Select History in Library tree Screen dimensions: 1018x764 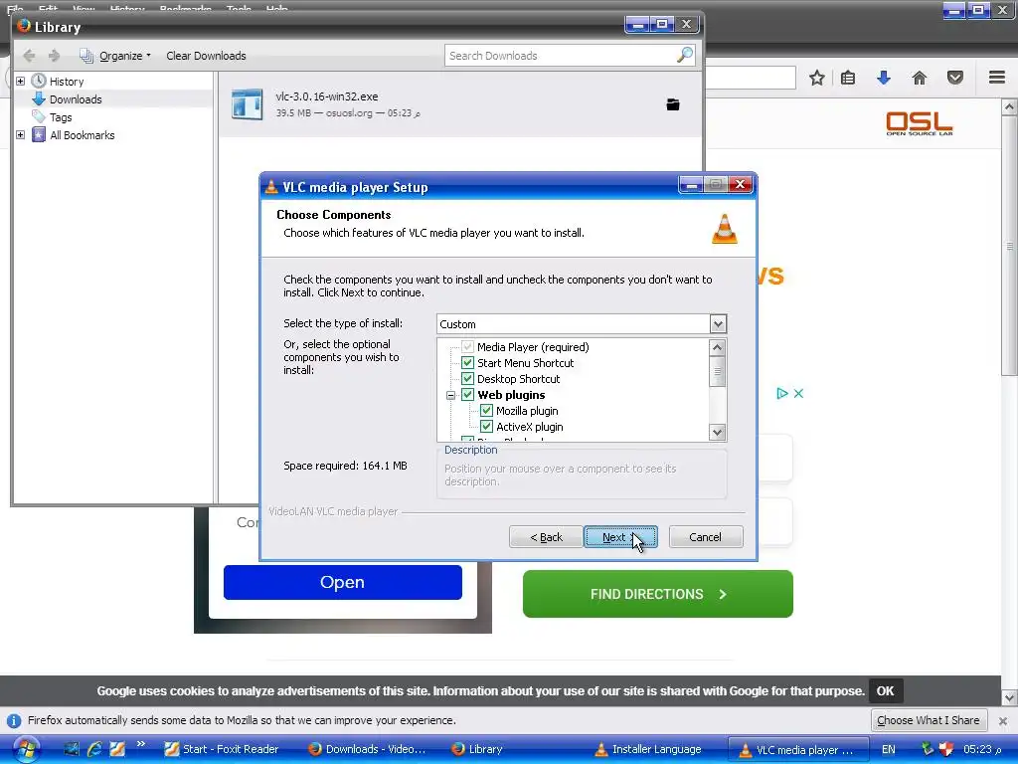click(x=67, y=82)
